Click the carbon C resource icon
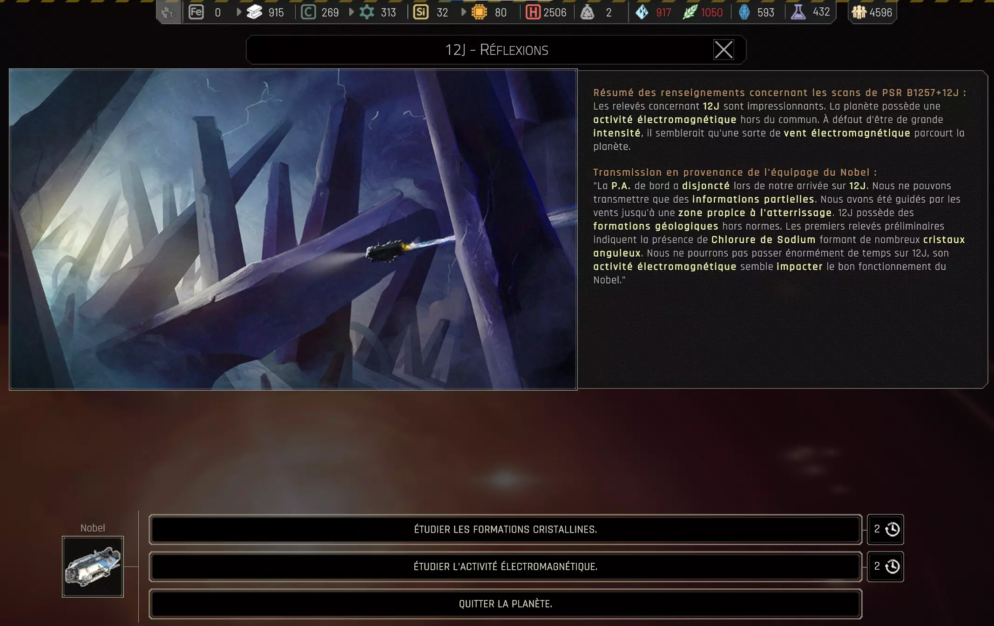This screenshot has height=626, width=994. (x=308, y=12)
